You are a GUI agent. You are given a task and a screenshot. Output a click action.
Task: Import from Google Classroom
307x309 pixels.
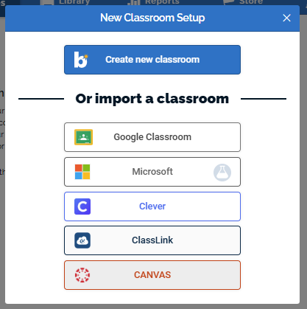coord(152,137)
